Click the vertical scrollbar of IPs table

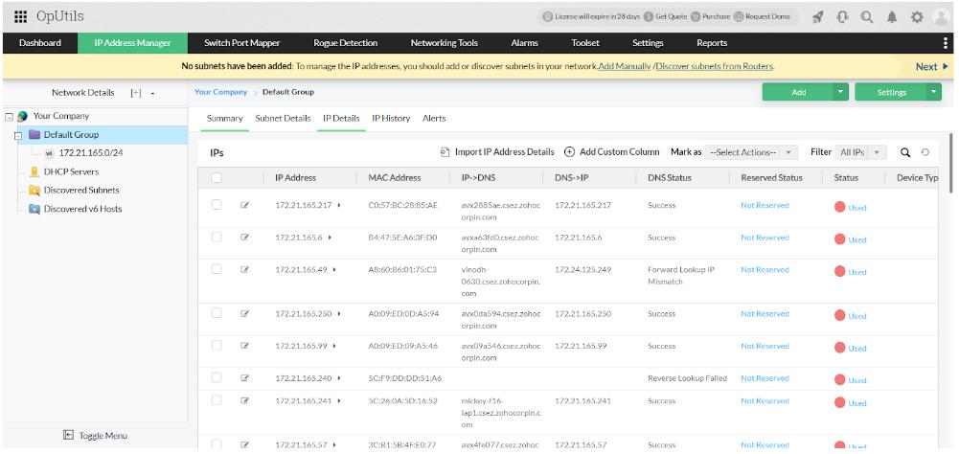[950, 164]
